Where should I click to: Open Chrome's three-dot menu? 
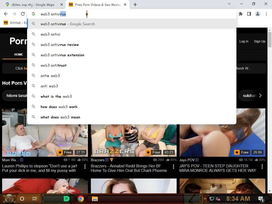pos(266,14)
